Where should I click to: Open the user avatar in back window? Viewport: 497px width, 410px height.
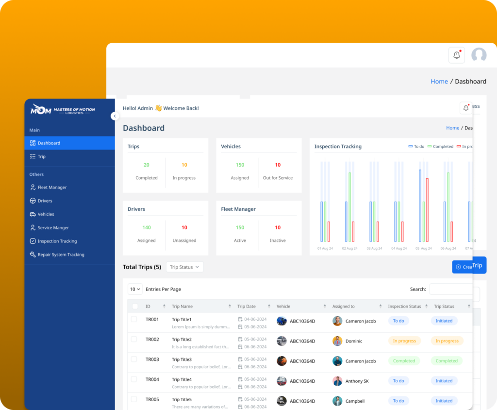pos(479,55)
